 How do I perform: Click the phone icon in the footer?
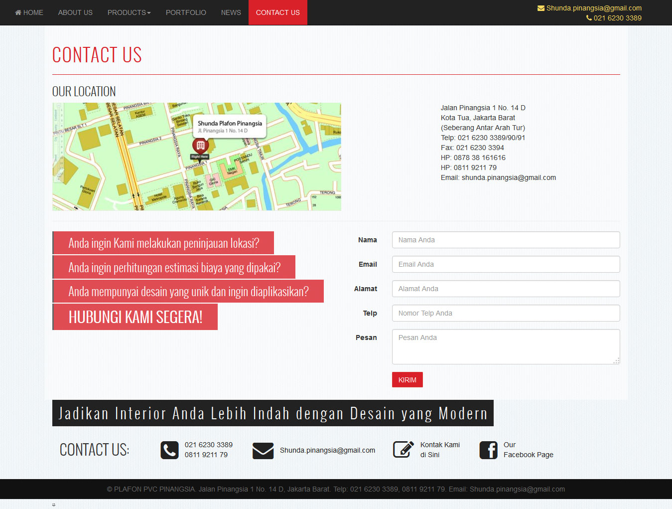point(169,450)
